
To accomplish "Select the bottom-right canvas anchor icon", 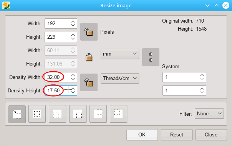I will click(x=78, y=114).
